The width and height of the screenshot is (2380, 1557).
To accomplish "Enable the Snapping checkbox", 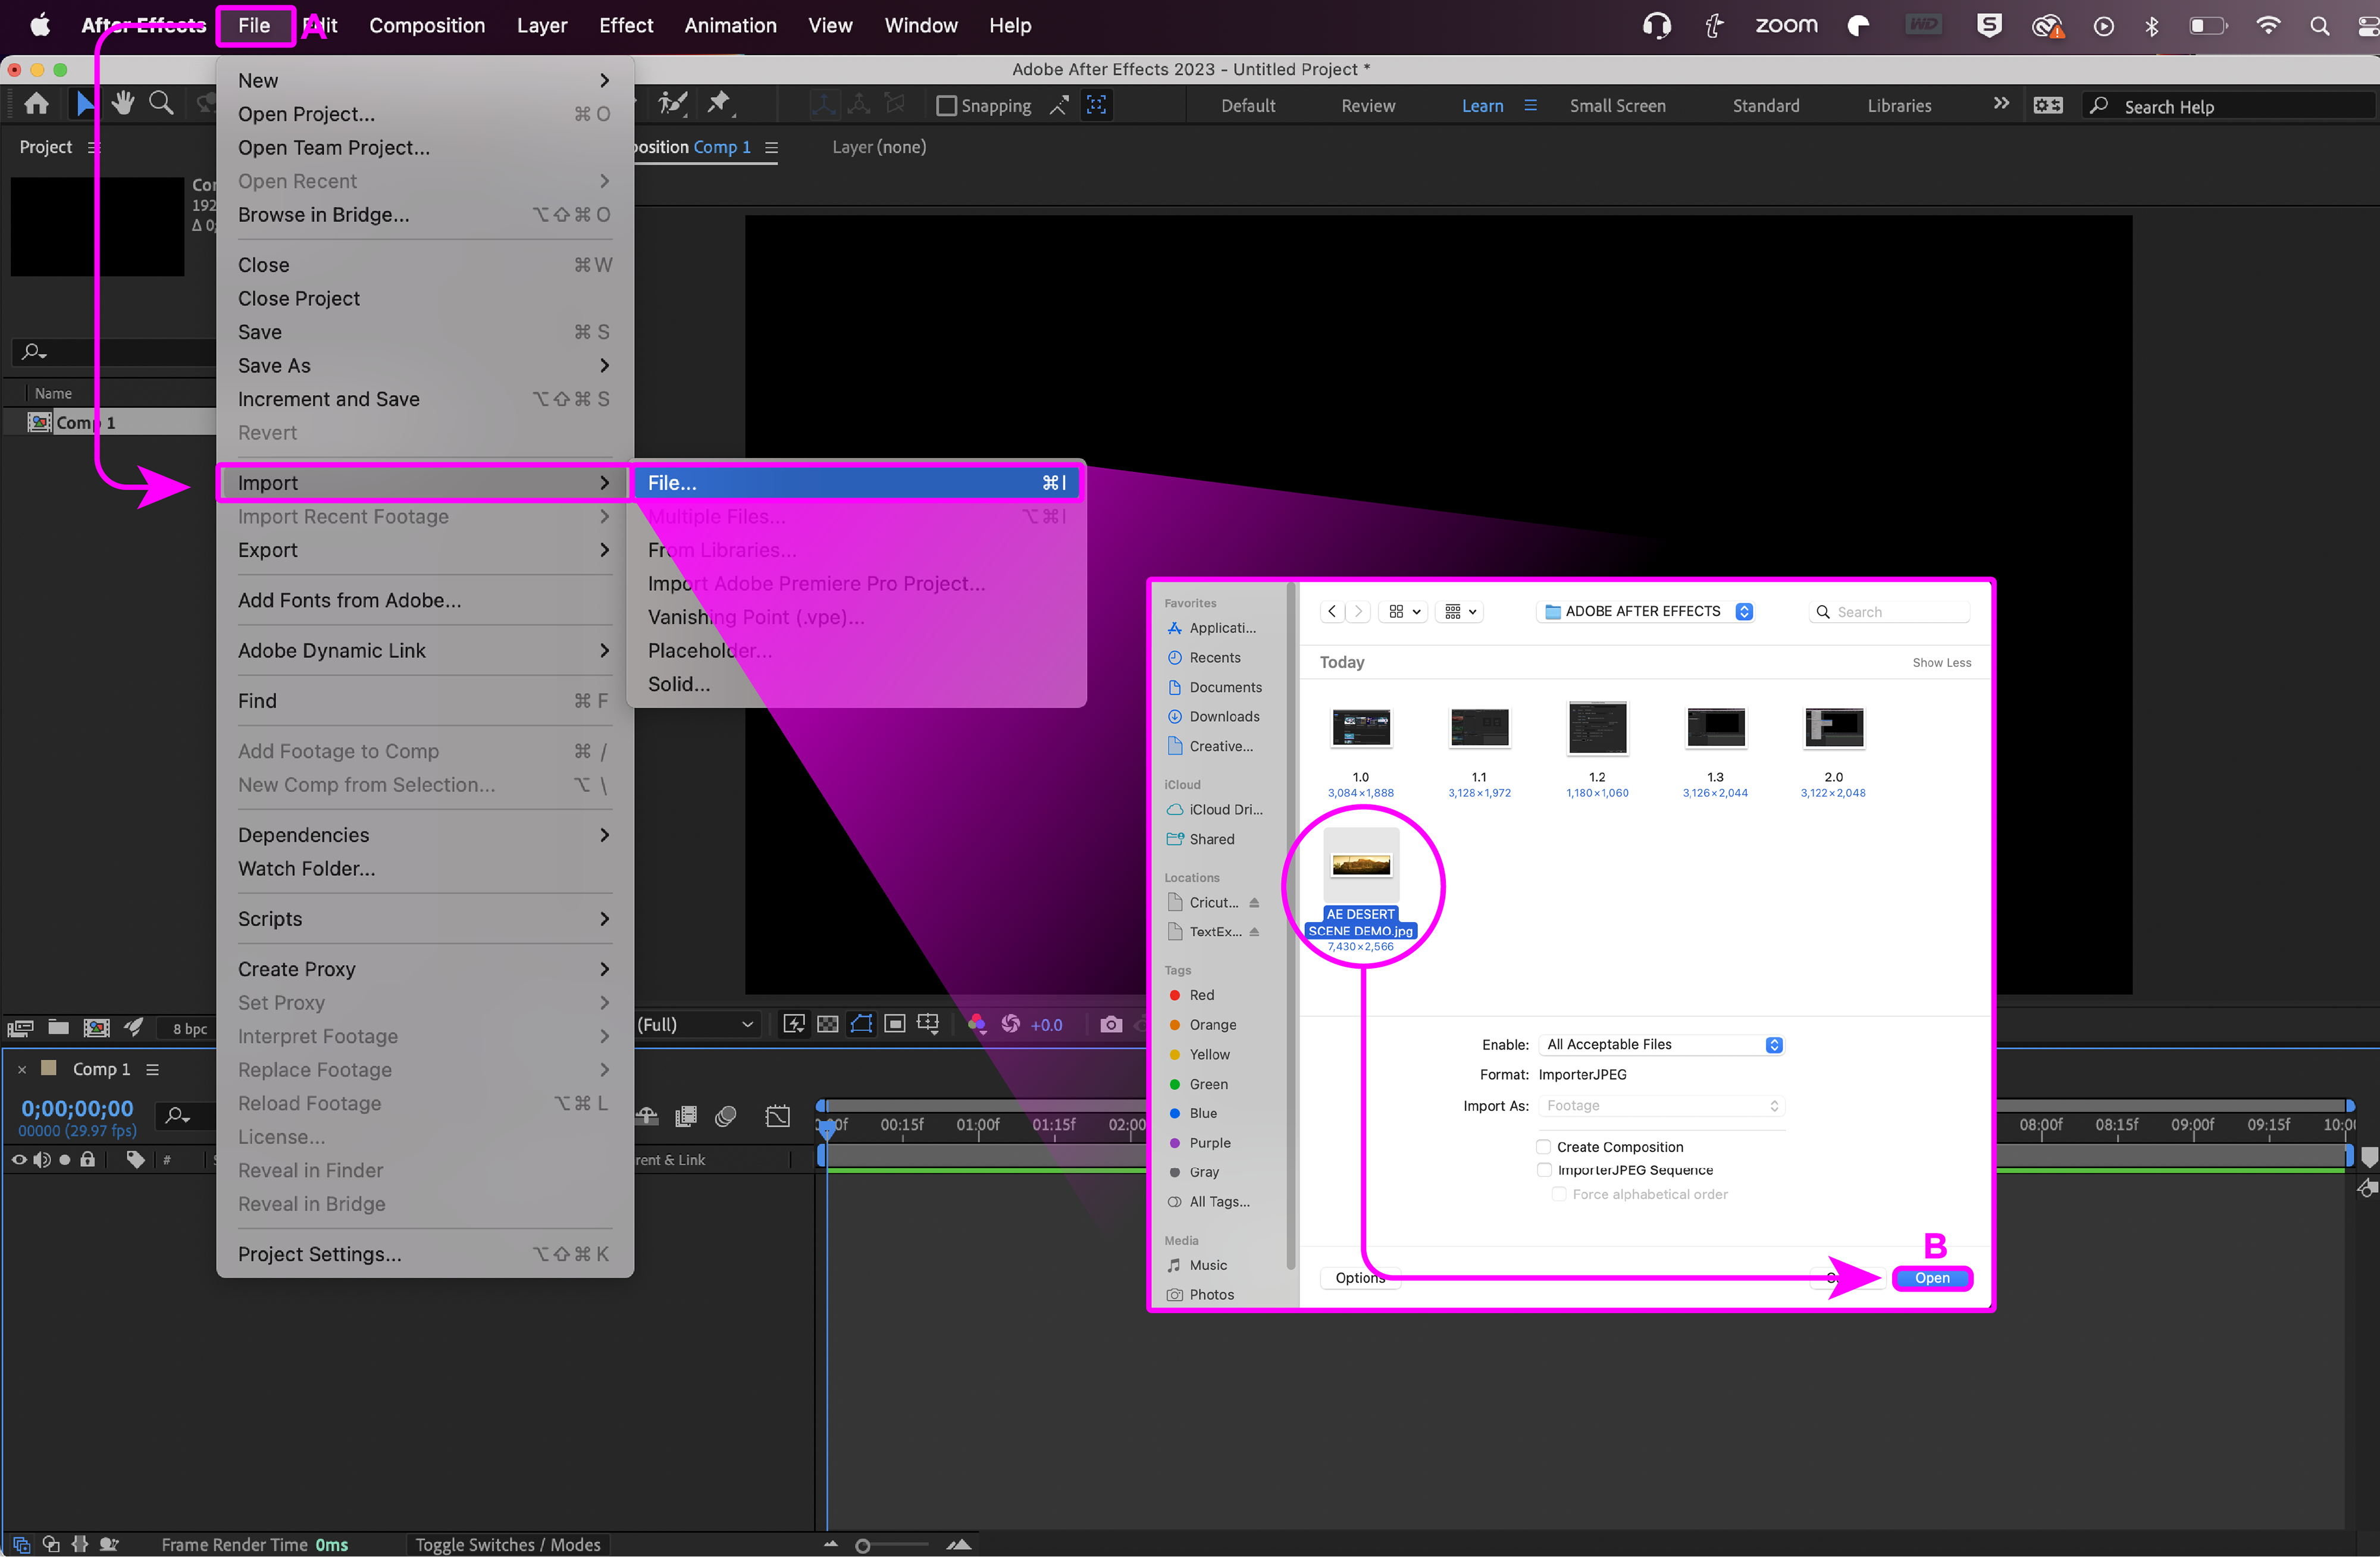I will coord(946,105).
